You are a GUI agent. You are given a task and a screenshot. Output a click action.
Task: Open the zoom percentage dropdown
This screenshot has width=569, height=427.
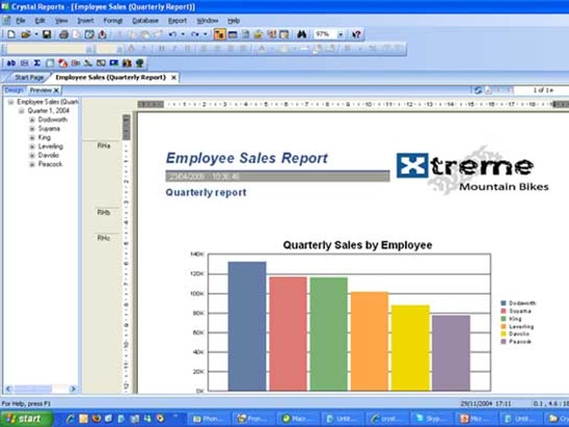click(340, 35)
